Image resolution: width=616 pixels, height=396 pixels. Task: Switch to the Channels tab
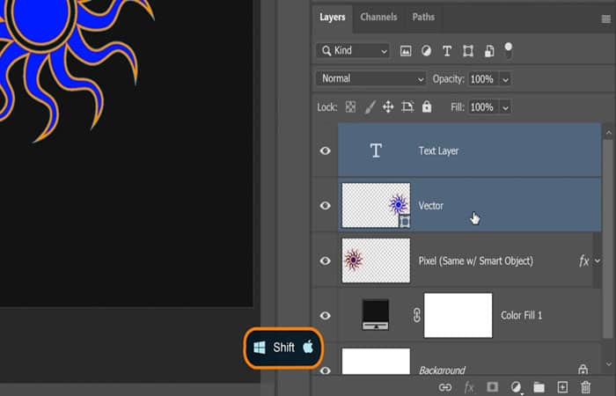[378, 17]
